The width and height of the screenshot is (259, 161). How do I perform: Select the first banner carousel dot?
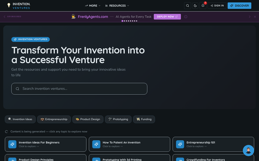[x=122, y=21]
